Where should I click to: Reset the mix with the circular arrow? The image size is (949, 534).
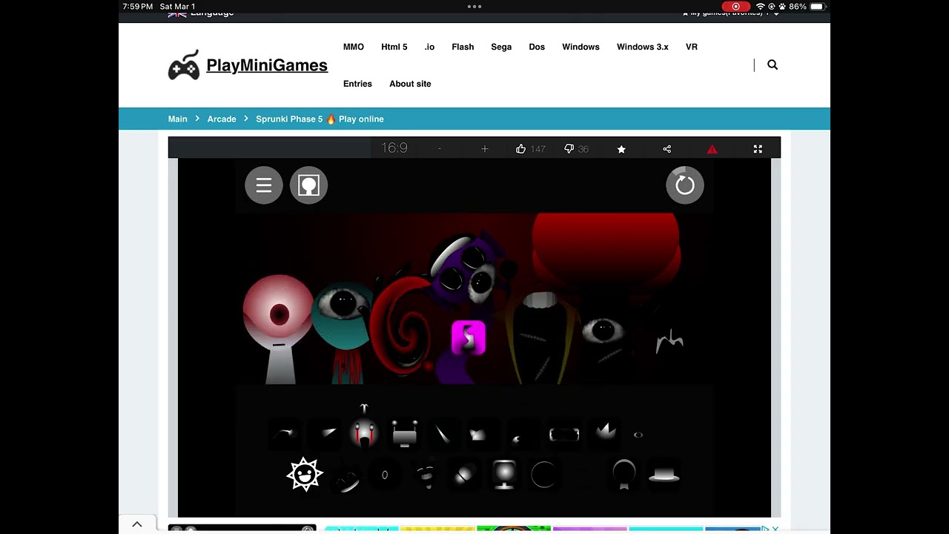[x=685, y=185]
